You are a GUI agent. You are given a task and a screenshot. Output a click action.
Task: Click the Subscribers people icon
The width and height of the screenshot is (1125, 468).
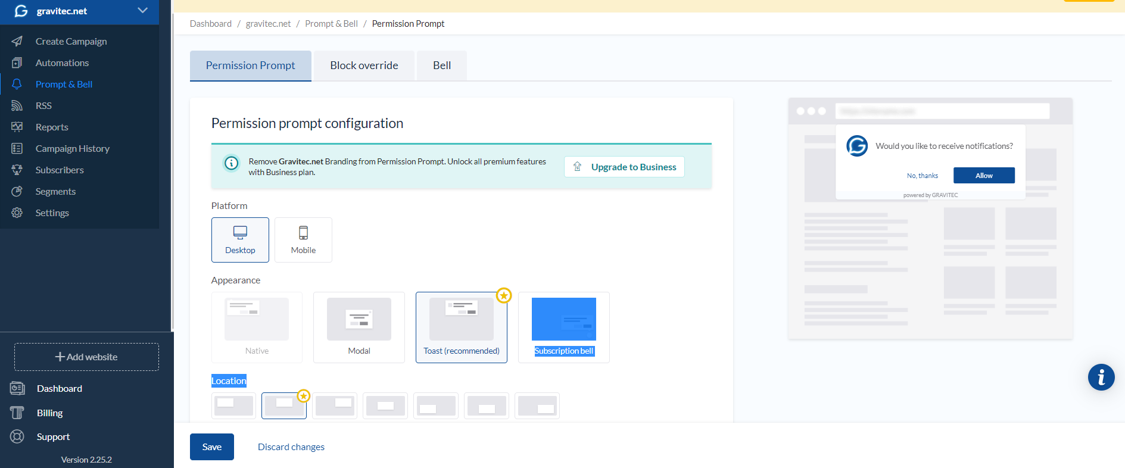[17, 170]
